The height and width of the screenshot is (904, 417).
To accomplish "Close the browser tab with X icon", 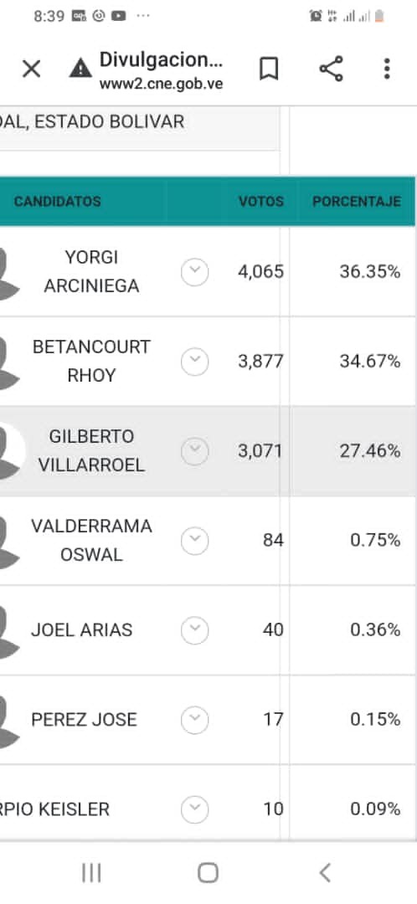I will [31, 69].
